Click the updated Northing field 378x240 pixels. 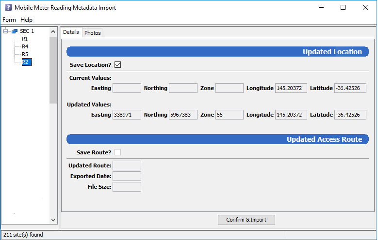(x=183, y=115)
